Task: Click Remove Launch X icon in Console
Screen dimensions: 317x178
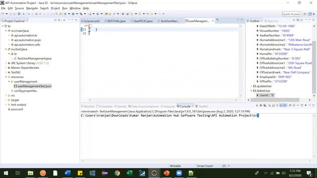Action: [261, 105]
